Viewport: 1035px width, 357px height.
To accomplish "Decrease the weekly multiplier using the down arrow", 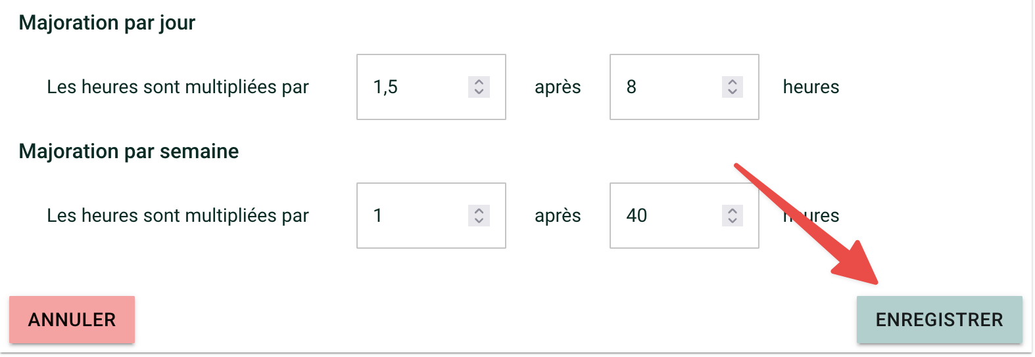I will tap(479, 220).
